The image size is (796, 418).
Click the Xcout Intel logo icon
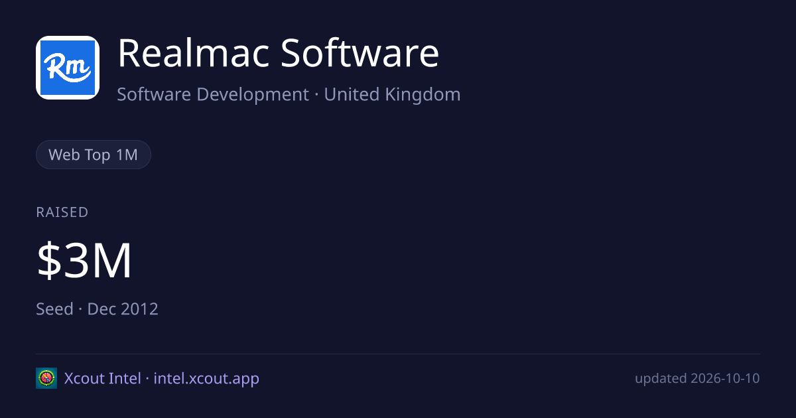click(x=46, y=378)
